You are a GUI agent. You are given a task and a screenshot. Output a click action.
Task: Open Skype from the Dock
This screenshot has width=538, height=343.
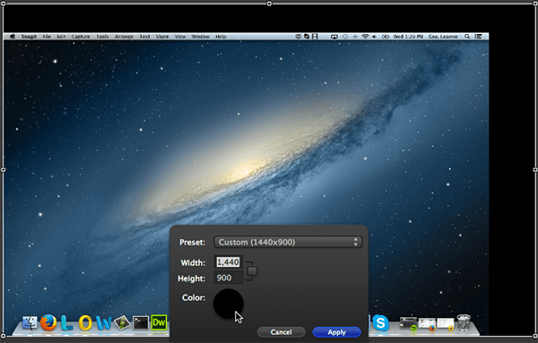pos(380,322)
